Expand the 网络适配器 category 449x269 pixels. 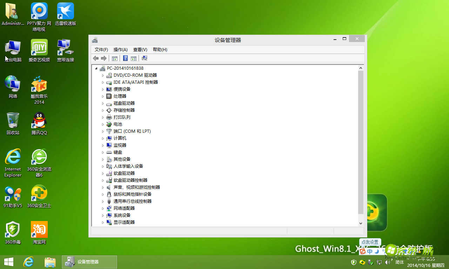coord(102,208)
